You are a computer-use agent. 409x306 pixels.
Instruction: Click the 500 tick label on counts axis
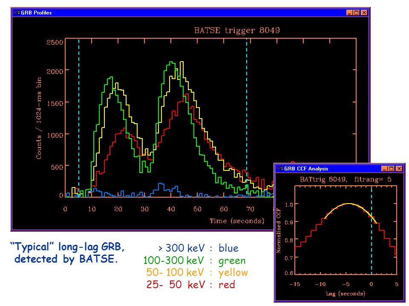57,167
